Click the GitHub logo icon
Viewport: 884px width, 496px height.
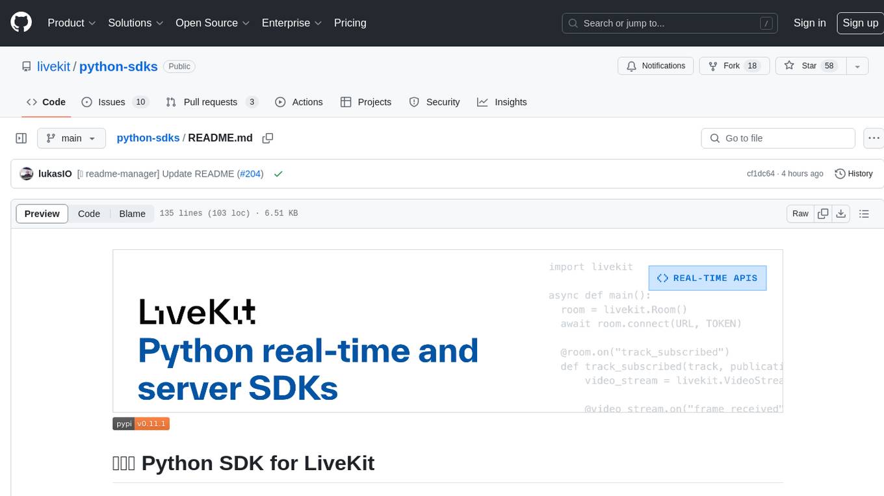(21, 23)
